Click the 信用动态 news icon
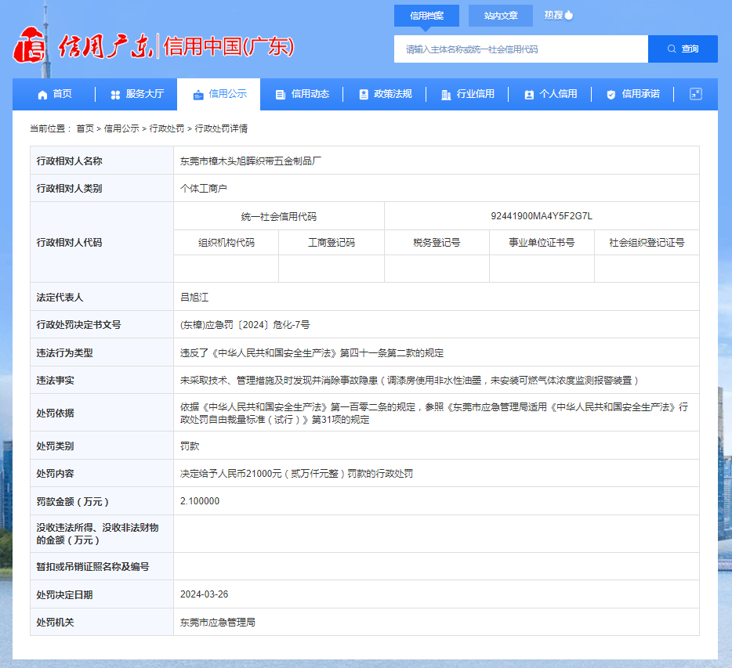Viewport: 732px width, 668px height. 281,95
